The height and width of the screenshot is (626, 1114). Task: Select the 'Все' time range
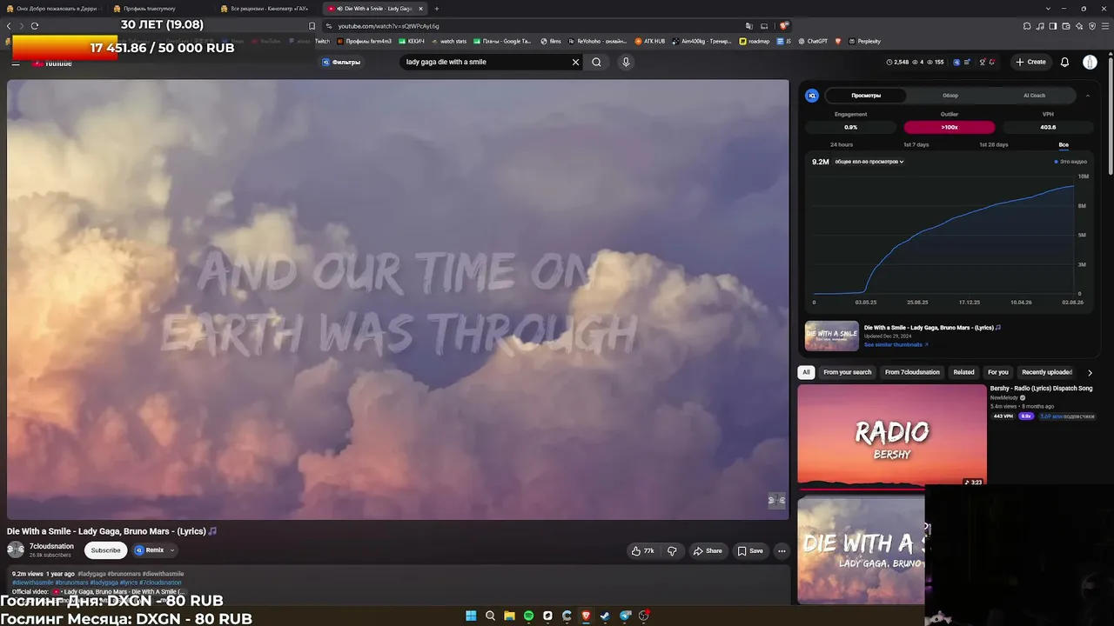(x=1064, y=144)
